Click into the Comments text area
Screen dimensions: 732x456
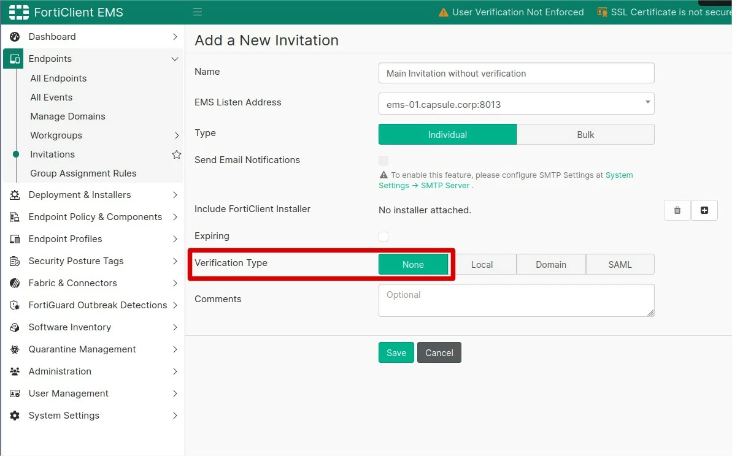pos(516,300)
